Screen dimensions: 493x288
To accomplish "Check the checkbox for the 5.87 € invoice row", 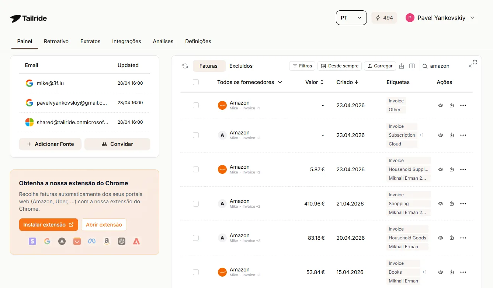I will pos(196,169).
